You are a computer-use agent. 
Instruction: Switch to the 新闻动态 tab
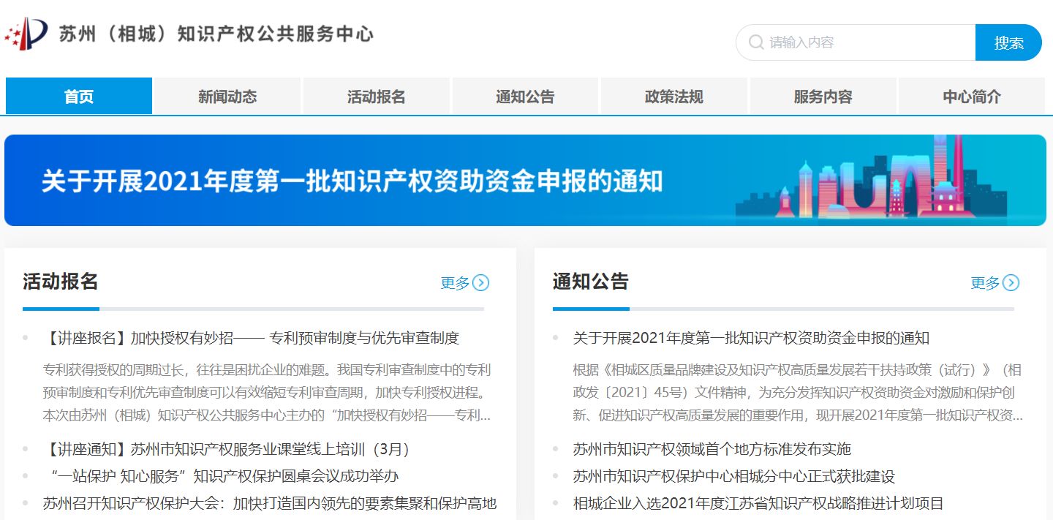point(227,97)
